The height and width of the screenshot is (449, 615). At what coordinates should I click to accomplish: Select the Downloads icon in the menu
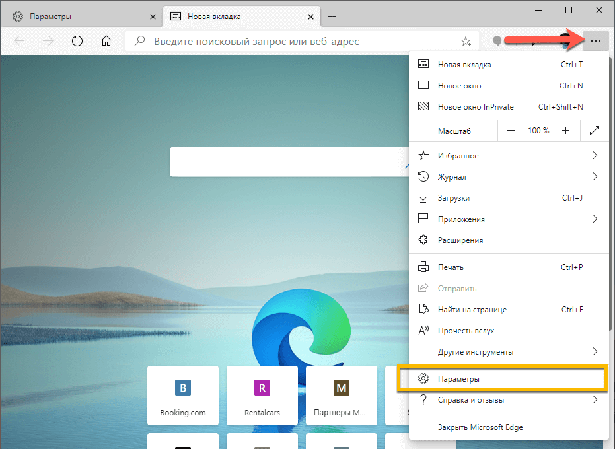click(x=423, y=197)
